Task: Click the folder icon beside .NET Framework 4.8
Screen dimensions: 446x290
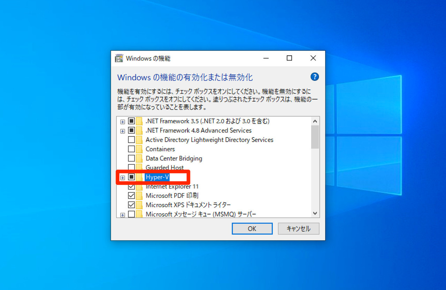Action: [139, 131]
